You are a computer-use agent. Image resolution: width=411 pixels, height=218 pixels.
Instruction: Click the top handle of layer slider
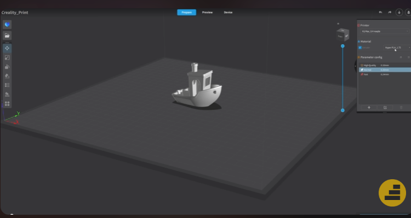(x=342, y=46)
